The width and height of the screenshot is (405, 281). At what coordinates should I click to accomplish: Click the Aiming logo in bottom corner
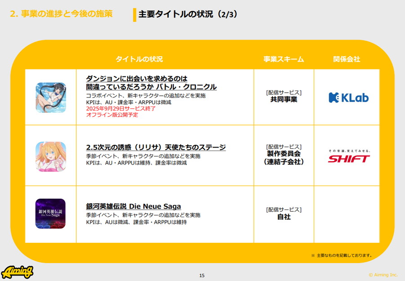tap(17, 272)
